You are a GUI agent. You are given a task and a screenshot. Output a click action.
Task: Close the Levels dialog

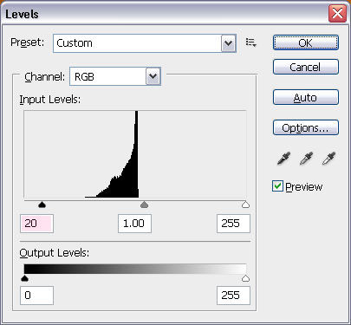[x=337, y=14]
